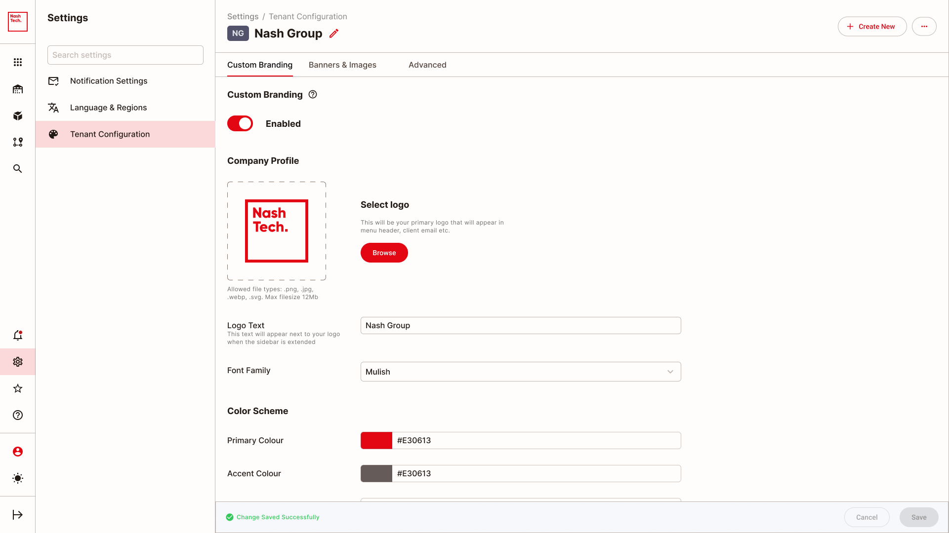Image resolution: width=949 pixels, height=533 pixels.
Task: Click the settings gear icon in sidebar
Action: pos(18,362)
